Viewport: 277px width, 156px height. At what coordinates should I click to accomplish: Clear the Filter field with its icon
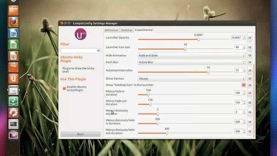click(98, 51)
